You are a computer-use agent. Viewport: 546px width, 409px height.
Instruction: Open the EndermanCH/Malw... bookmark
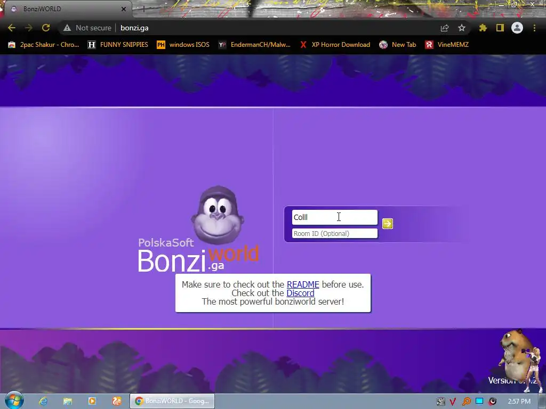(254, 45)
